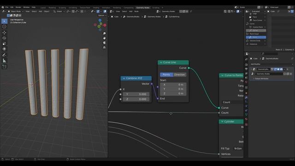The width and height of the screenshot is (295, 166).
Task: Open the Object properties orange square tab
Action: coord(246,93)
